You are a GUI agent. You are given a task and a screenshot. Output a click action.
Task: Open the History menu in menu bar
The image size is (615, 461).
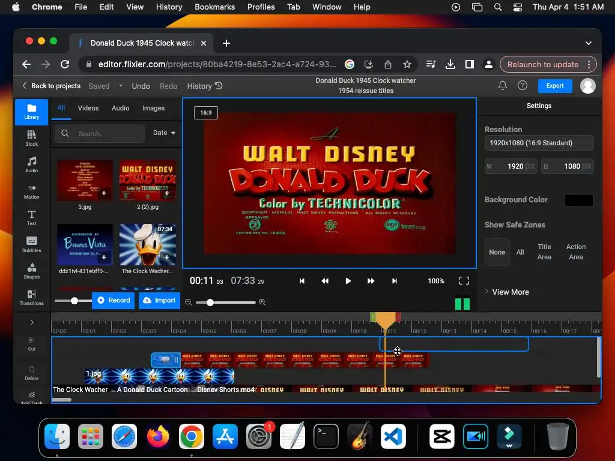click(169, 7)
